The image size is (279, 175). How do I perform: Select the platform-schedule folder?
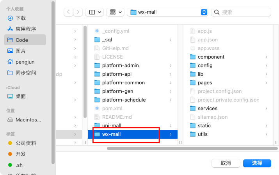coord(133,100)
